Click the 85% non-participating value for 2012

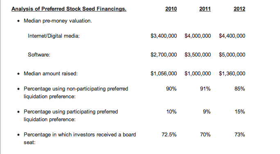[239, 89]
